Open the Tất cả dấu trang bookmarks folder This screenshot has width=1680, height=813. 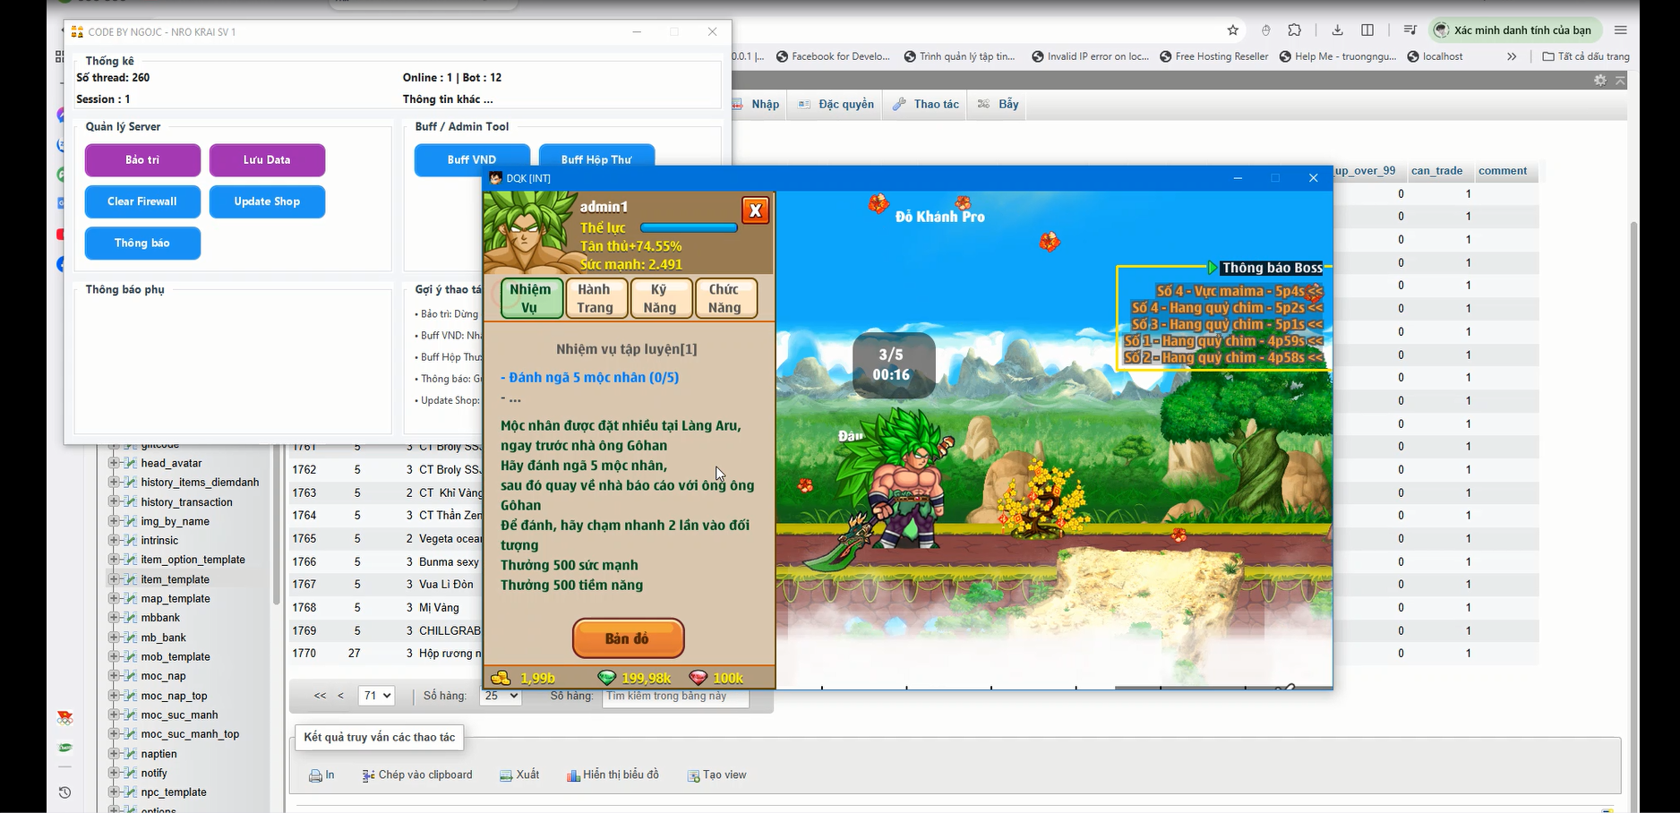click(1586, 56)
